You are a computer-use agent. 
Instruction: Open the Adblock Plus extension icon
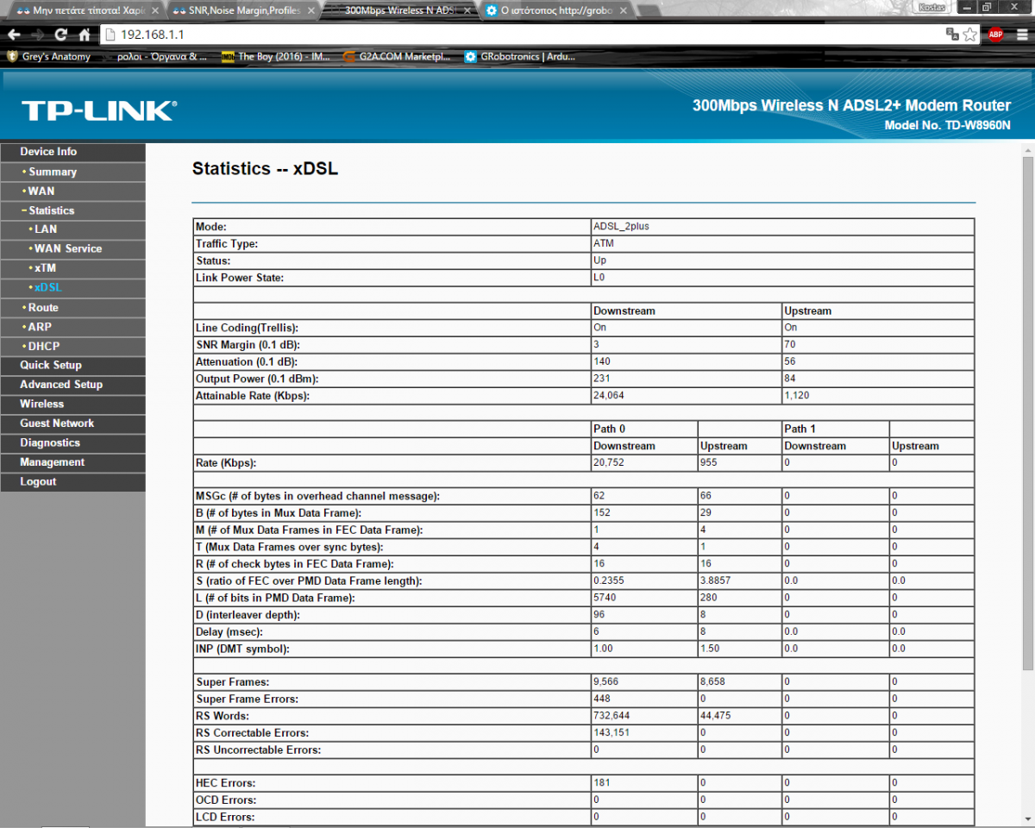(x=995, y=34)
